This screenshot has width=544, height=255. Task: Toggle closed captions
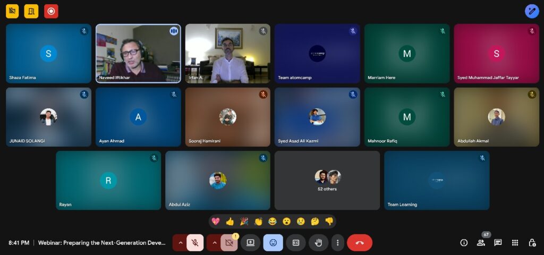(296, 243)
